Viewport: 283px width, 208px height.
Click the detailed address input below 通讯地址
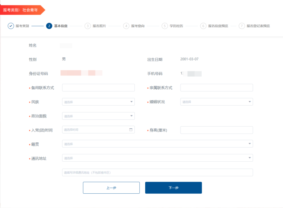[157, 172]
